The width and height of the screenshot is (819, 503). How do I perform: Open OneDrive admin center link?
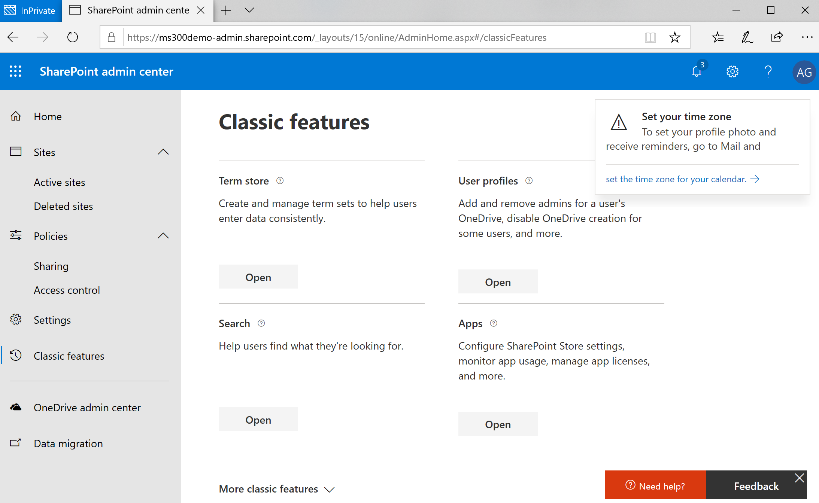click(x=87, y=408)
